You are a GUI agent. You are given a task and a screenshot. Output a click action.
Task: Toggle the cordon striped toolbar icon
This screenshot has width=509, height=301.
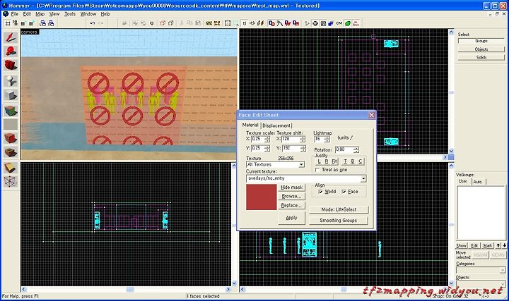209,23
